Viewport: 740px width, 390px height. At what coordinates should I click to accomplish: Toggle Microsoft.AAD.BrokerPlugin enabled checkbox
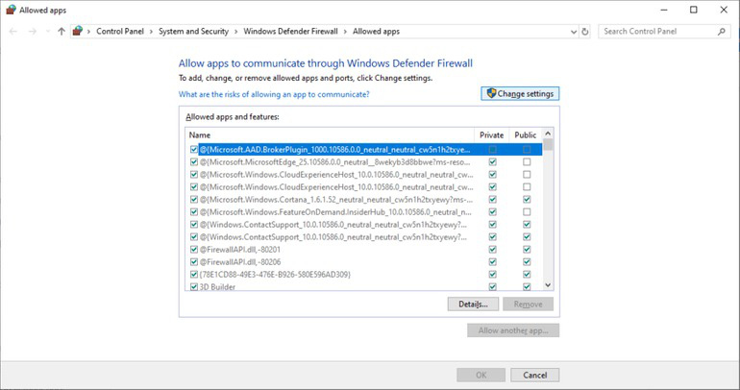(x=193, y=150)
